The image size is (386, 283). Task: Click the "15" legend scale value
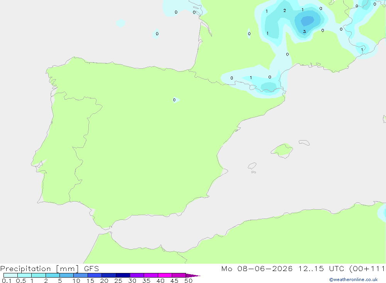coord(90,281)
